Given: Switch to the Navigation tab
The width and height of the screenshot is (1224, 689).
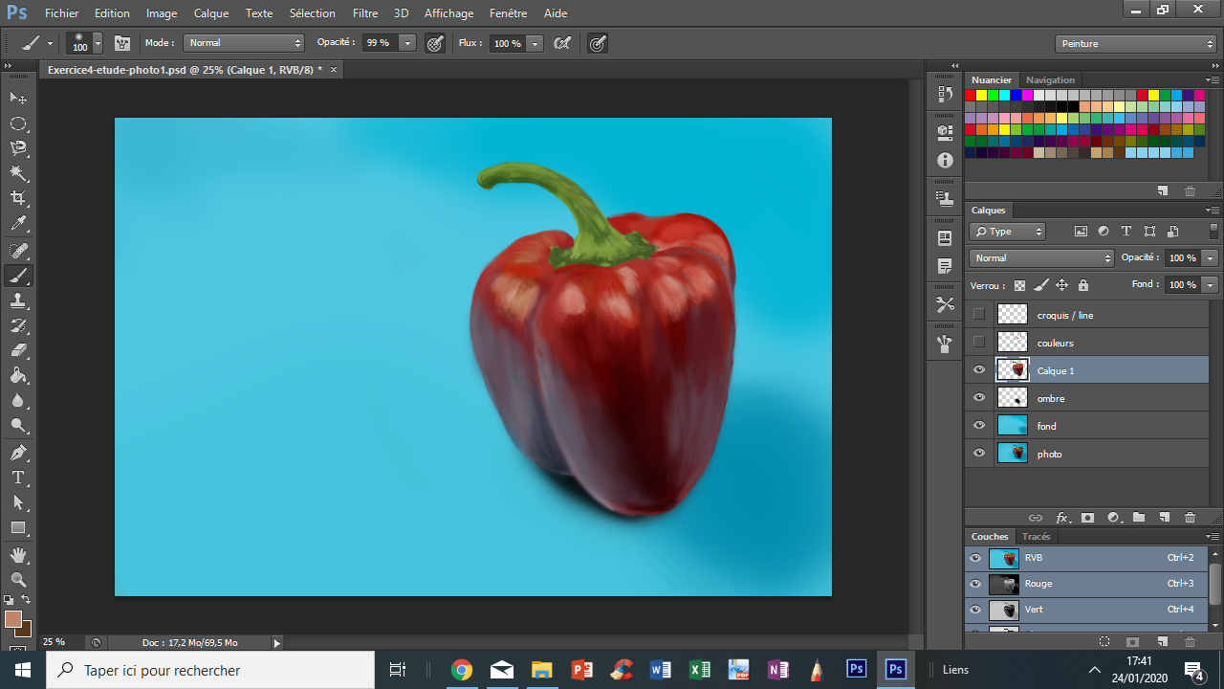Looking at the screenshot, I should 1050,79.
